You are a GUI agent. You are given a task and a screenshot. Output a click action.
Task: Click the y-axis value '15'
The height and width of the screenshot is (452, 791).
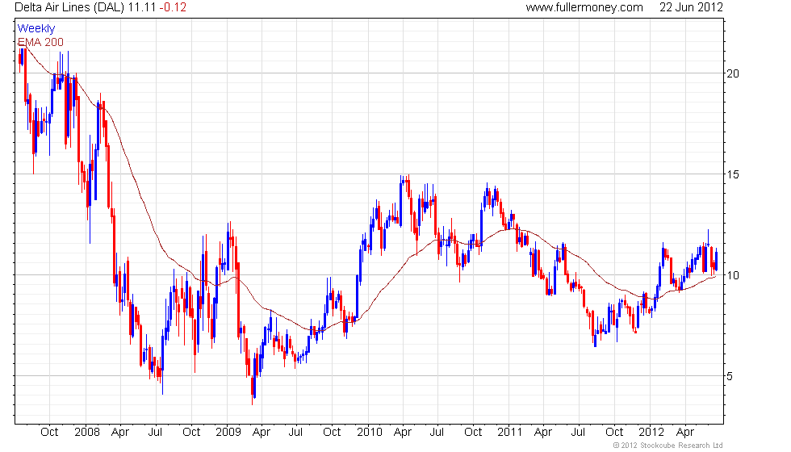pyautogui.click(x=733, y=174)
